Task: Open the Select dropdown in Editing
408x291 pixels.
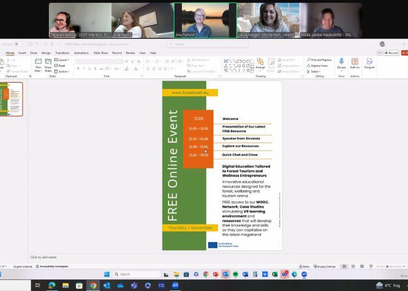Action: (315, 72)
